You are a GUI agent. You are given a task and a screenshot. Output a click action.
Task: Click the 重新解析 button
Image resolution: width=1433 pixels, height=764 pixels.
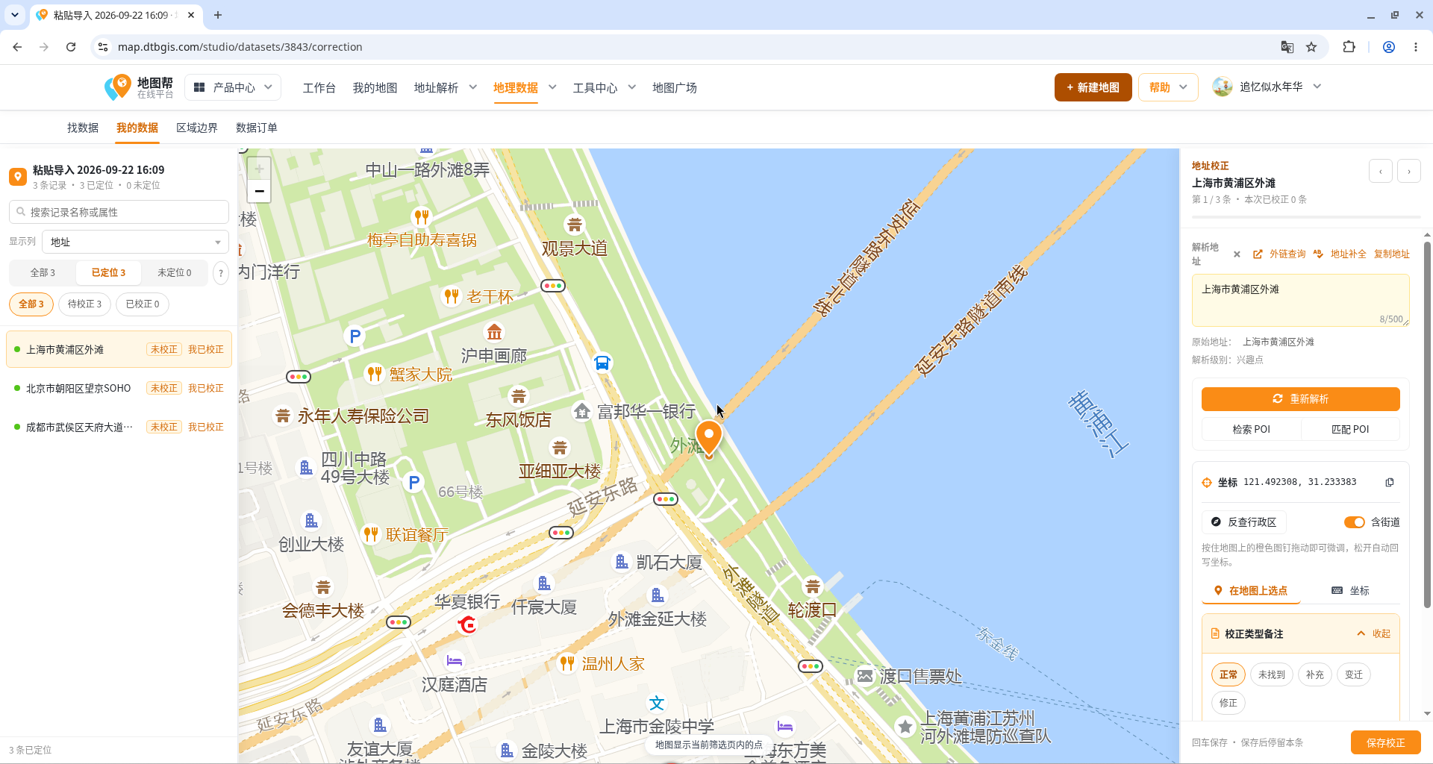[1301, 399]
